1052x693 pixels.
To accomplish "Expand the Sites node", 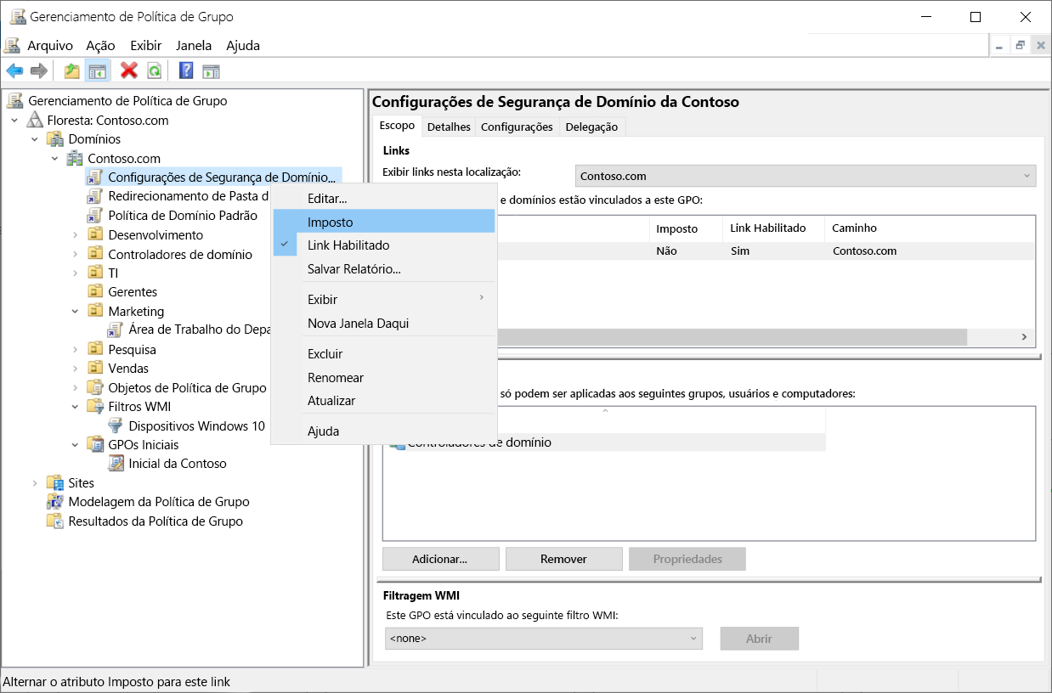I will (35, 482).
